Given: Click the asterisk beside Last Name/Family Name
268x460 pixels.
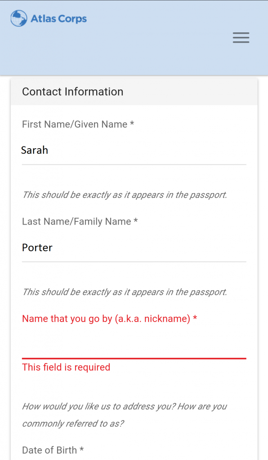Looking at the screenshot, I should coord(136,220).
